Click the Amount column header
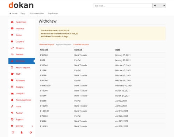The width and height of the screenshot is (174, 137). point(44,50)
